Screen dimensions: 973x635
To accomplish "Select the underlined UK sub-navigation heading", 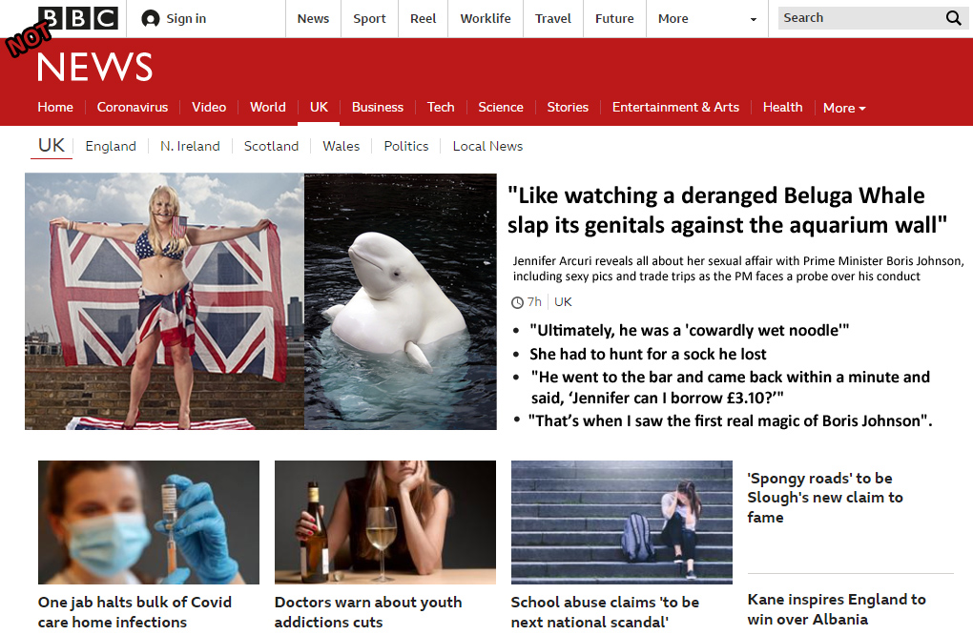I will coord(52,145).
